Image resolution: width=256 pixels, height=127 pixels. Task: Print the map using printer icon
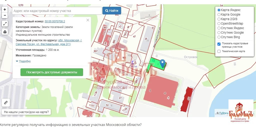pyautogui.click(x=5, y=32)
